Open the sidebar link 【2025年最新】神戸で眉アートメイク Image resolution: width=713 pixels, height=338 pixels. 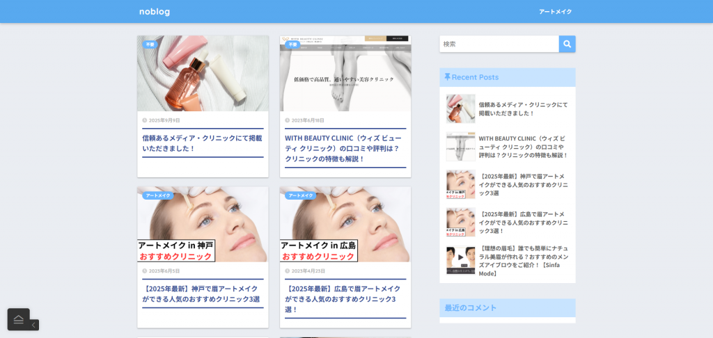coord(524,184)
